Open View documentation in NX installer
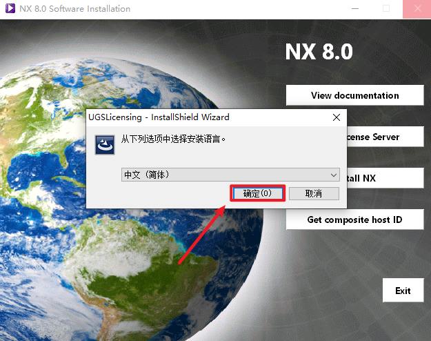 [355, 95]
